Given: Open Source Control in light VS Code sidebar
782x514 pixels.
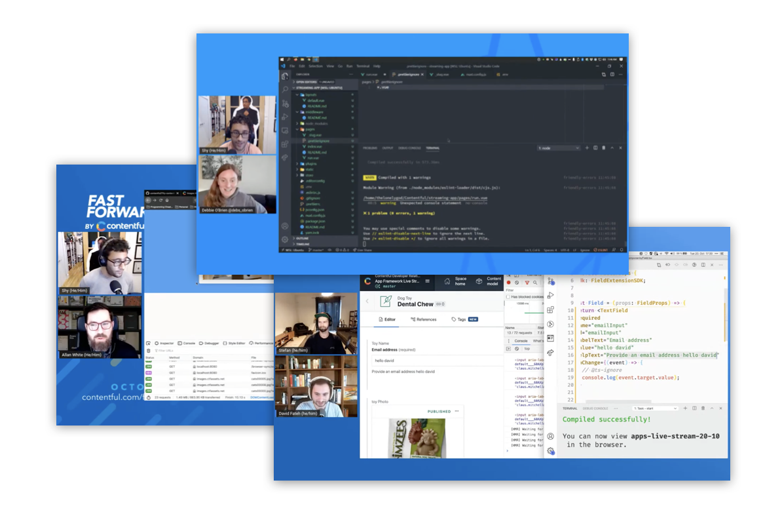Looking at the screenshot, I should pyautogui.click(x=551, y=281).
